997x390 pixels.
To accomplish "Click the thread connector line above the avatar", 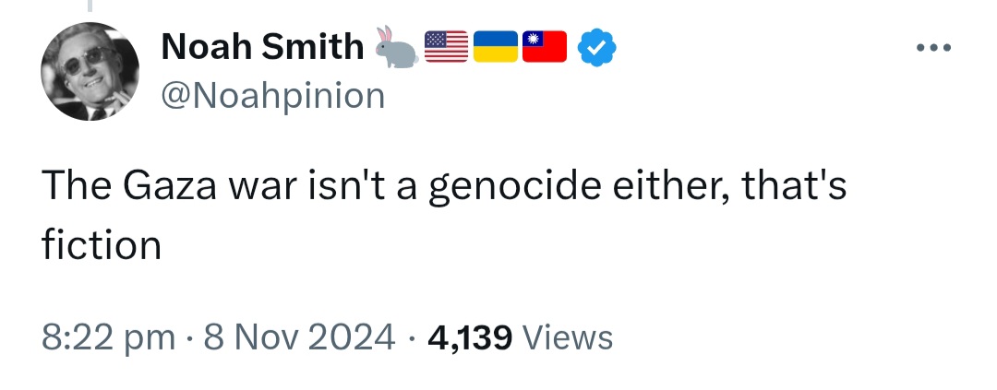I will click(x=90, y=6).
